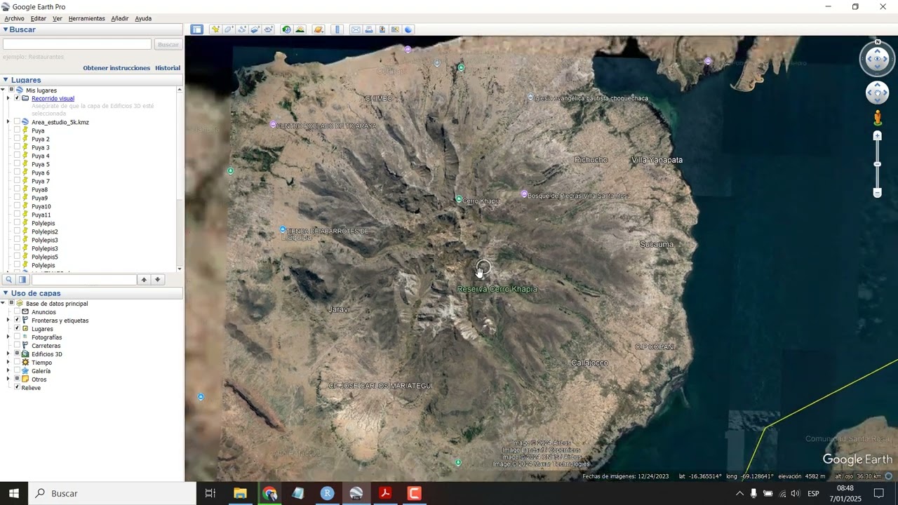
Task: Click the Record a Tour camera icon
Action: click(269, 29)
